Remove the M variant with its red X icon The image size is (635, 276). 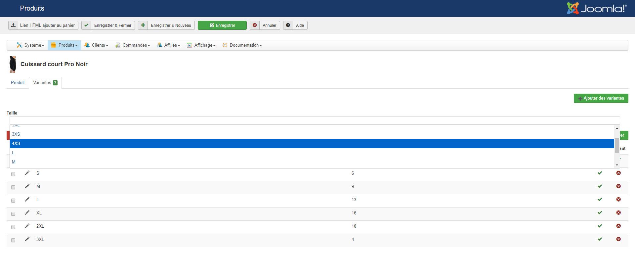click(x=618, y=186)
